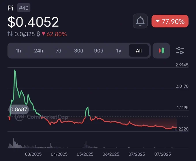The width and height of the screenshot is (196, 161).
Task: Tap the 2.9145 y-axis label
Action: click(182, 65)
